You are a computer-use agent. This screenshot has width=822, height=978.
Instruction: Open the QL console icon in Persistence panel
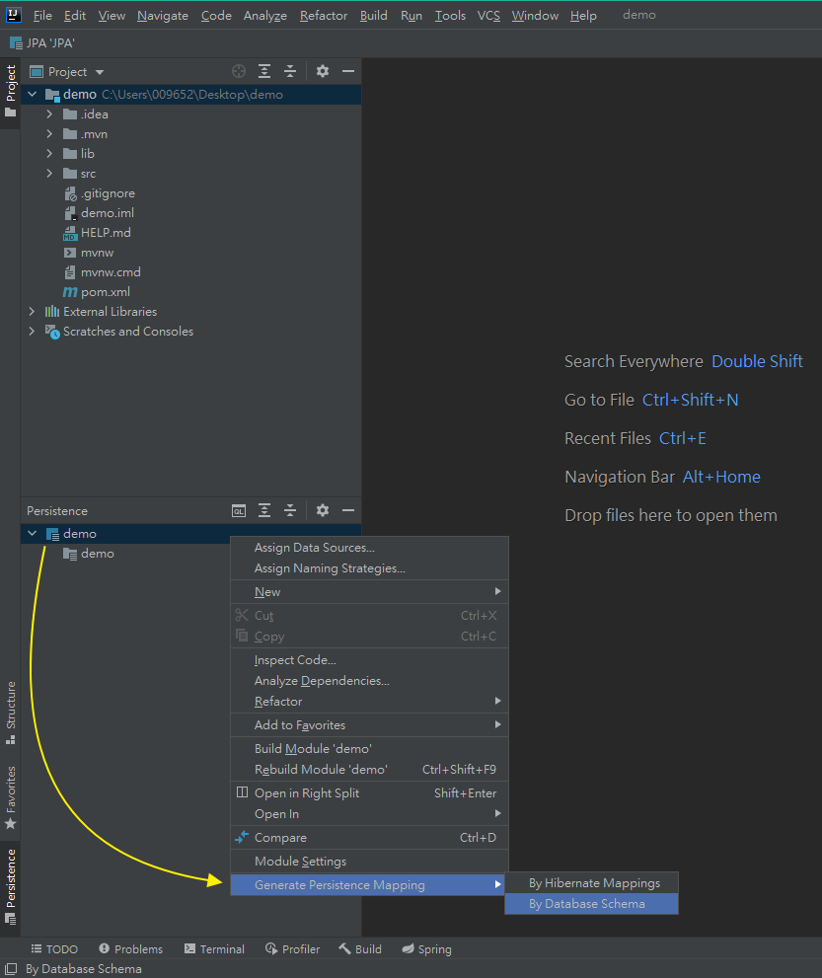click(x=238, y=510)
